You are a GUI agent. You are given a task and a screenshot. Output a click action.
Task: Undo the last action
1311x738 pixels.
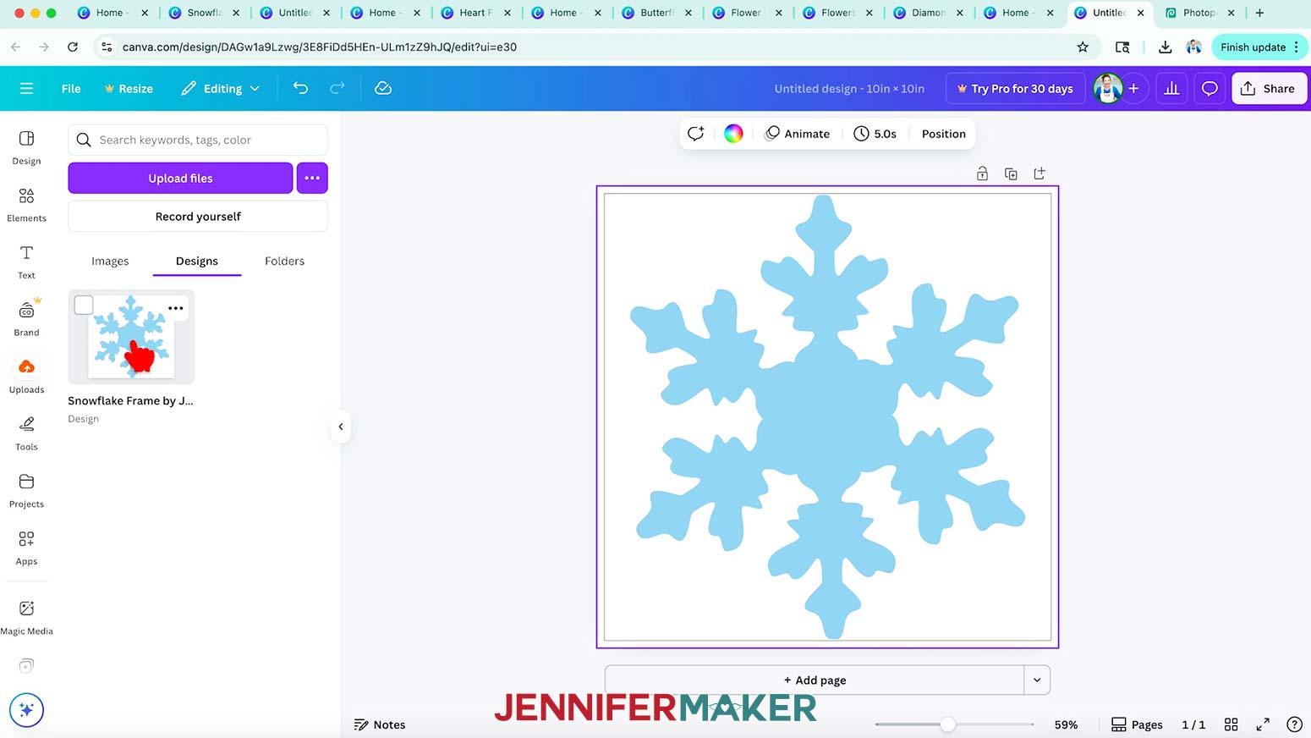point(300,88)
